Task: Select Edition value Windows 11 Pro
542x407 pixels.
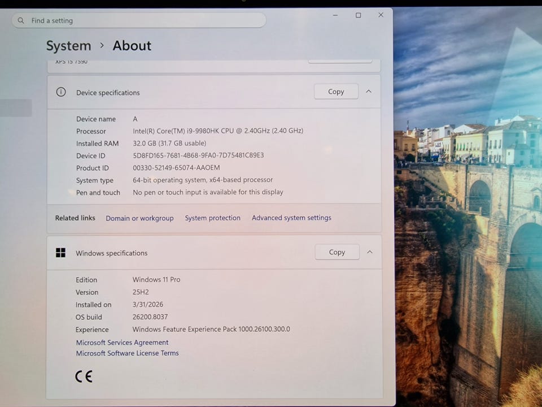Action: [156, 279]
